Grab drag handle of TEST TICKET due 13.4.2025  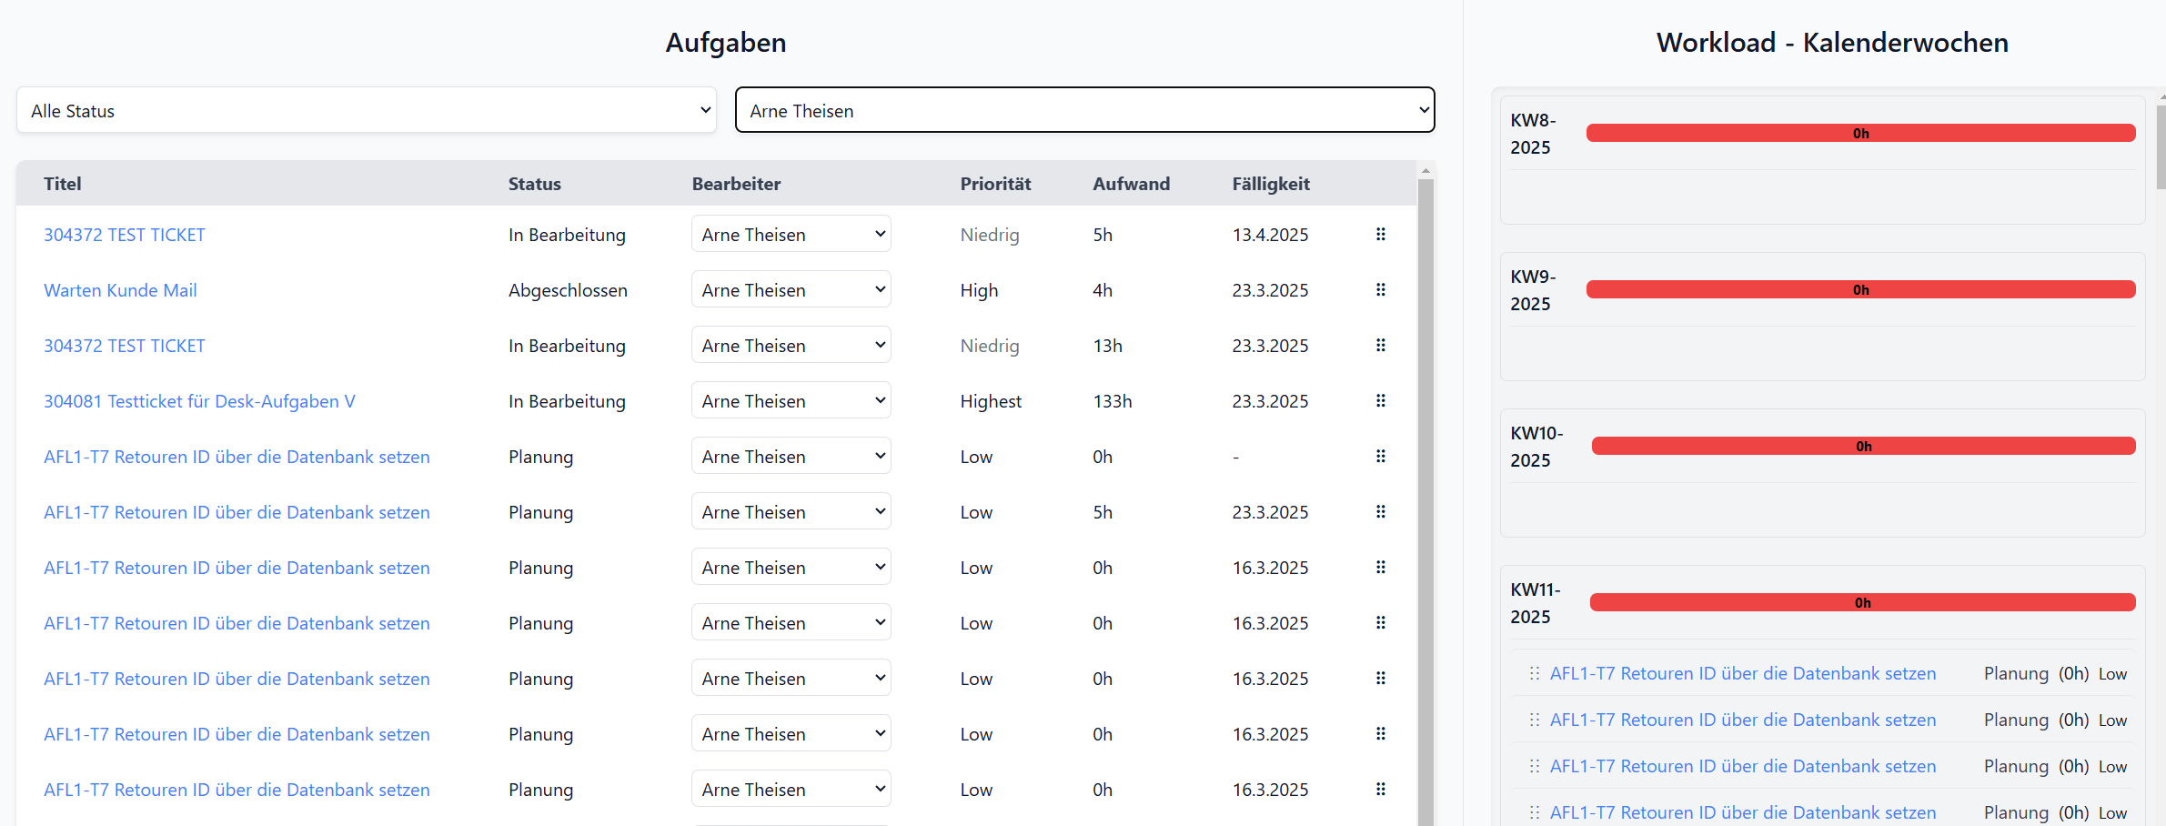coord(1380,235)
